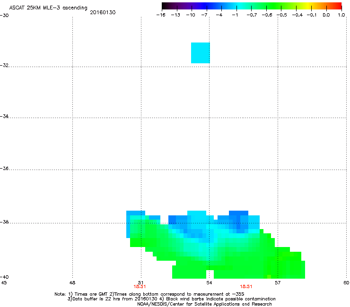Select the -0.7 color scale label
The height and width of the screenshot is (307, 350).
[x=252, y=15]
